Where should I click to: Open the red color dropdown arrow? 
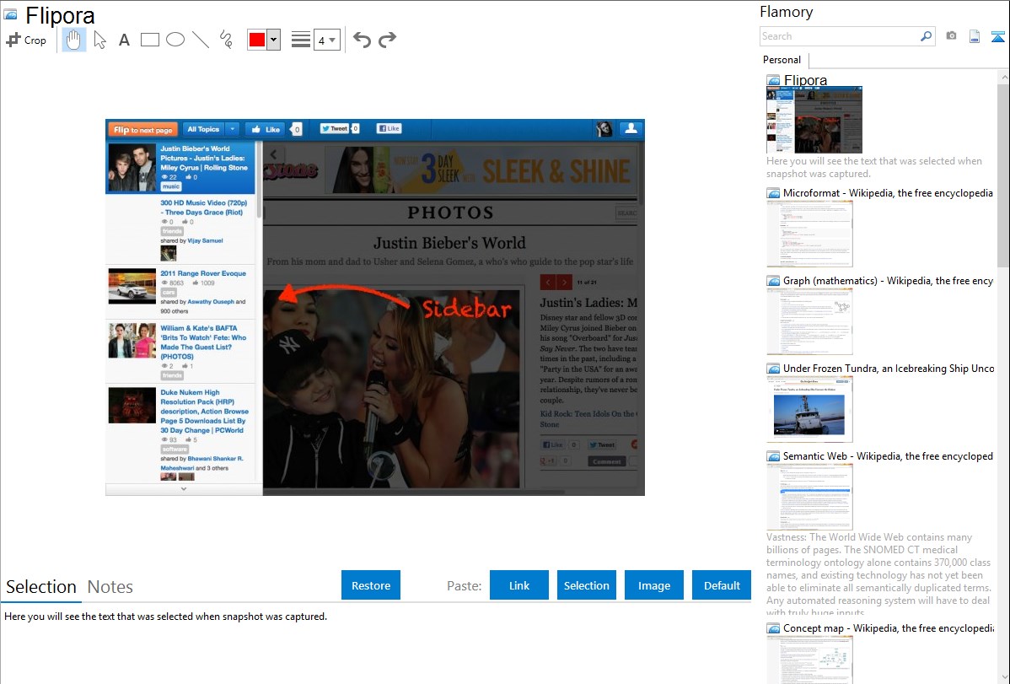(x=274, y=40)
